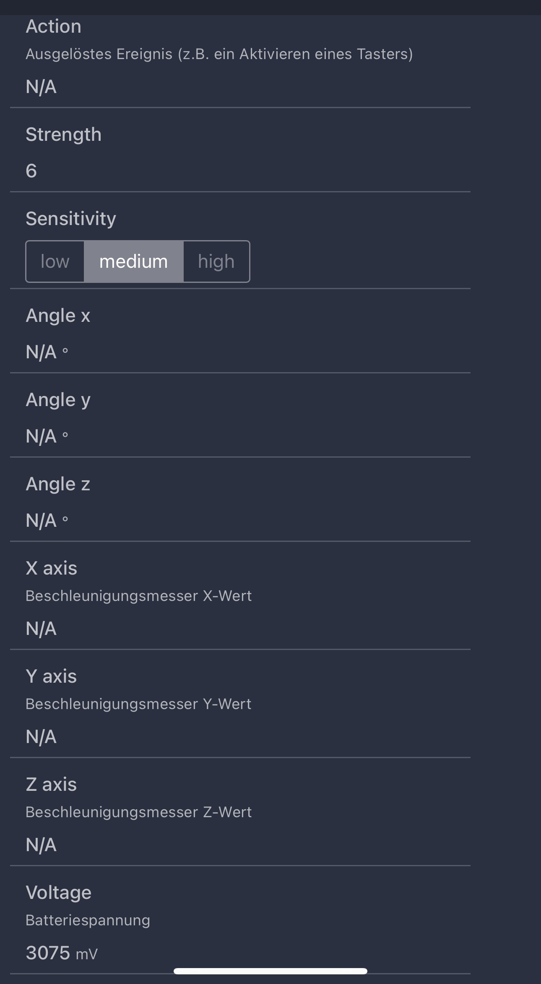
Task: Tap the Action row title
Action: 53,26
